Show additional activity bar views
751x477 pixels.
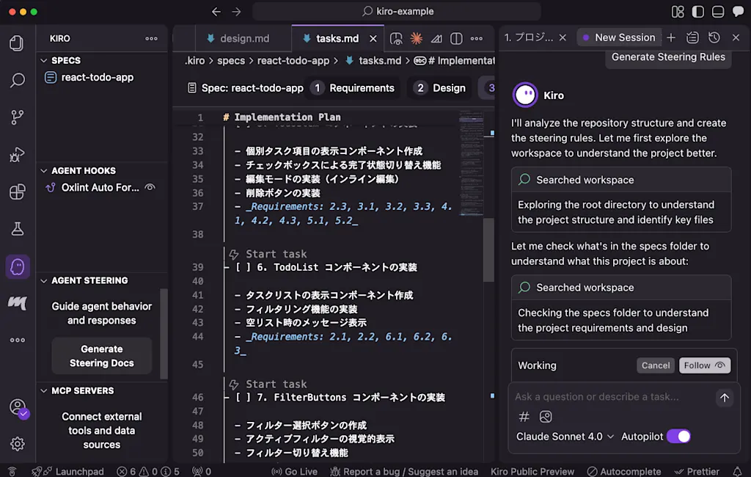(x=18, y=341)
